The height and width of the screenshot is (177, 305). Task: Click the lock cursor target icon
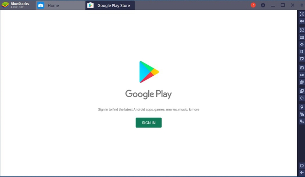302,30
